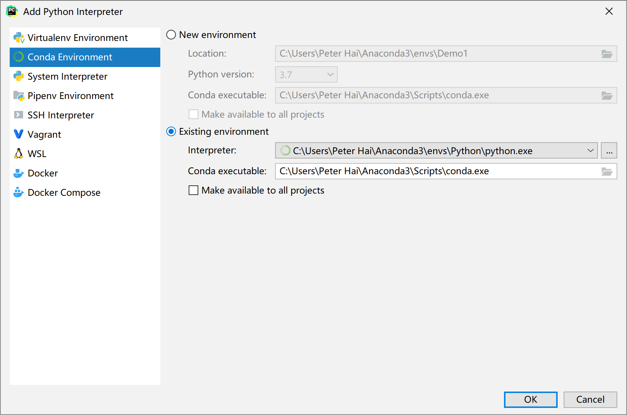The image size is (627, 415).
Task: Select the New environment radio button
Action: click(171, 35)
